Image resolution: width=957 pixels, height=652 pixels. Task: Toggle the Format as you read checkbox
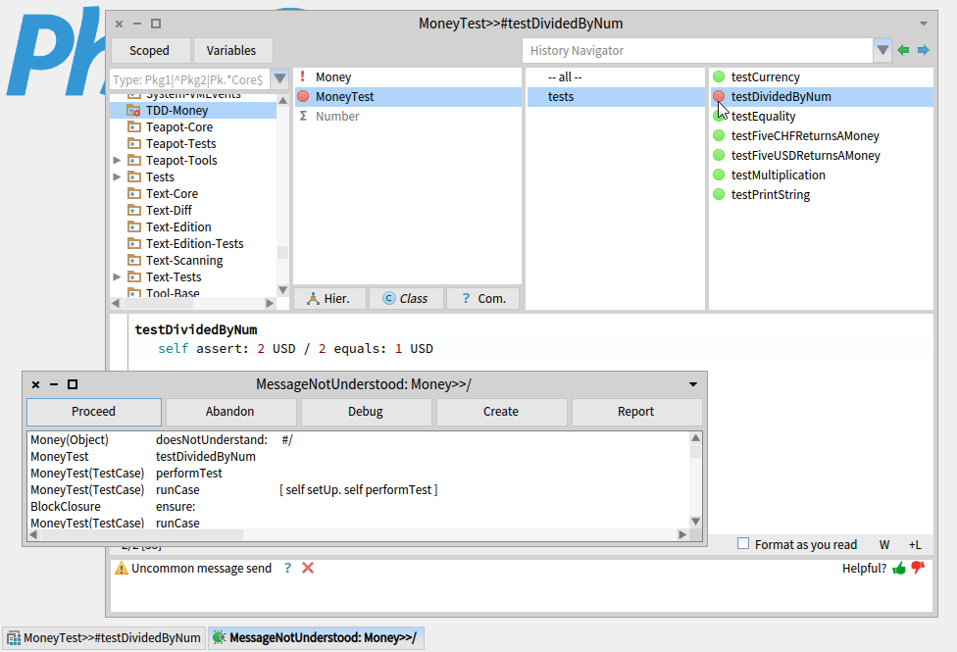click(743, 543)
